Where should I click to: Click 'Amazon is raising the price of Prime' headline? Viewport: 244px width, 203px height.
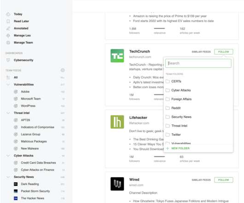[x=170, y=16]
